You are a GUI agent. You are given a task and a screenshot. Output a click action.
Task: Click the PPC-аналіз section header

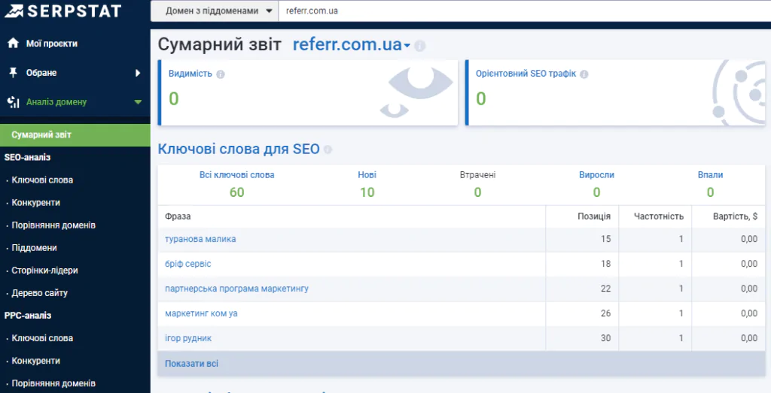[28, 316]
